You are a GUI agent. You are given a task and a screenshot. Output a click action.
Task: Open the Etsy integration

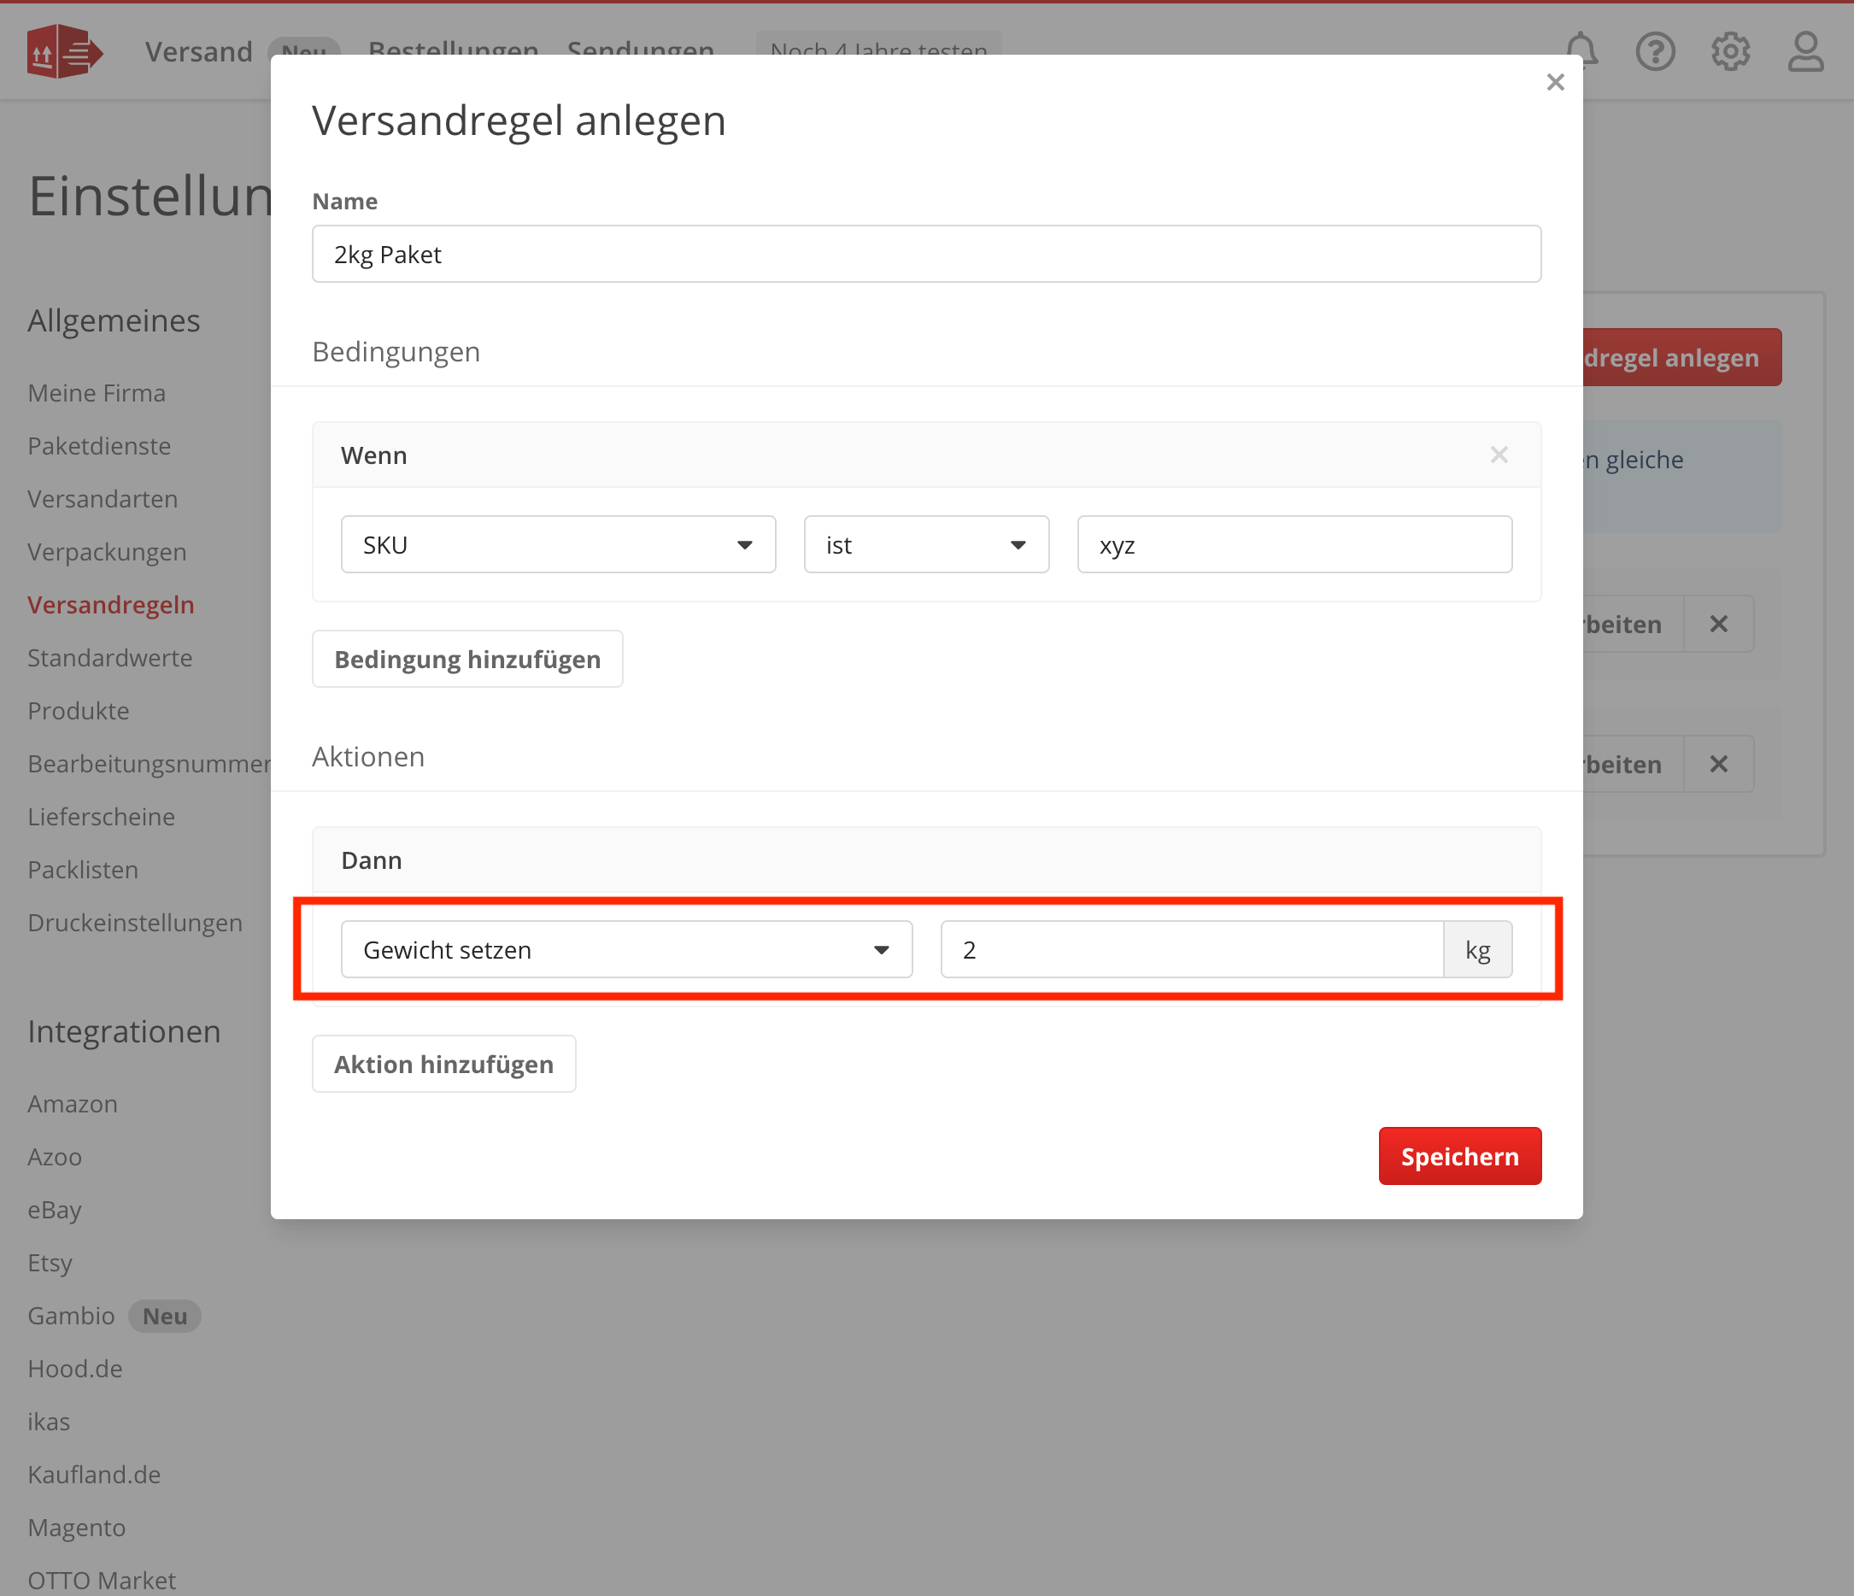(50, 1262)
